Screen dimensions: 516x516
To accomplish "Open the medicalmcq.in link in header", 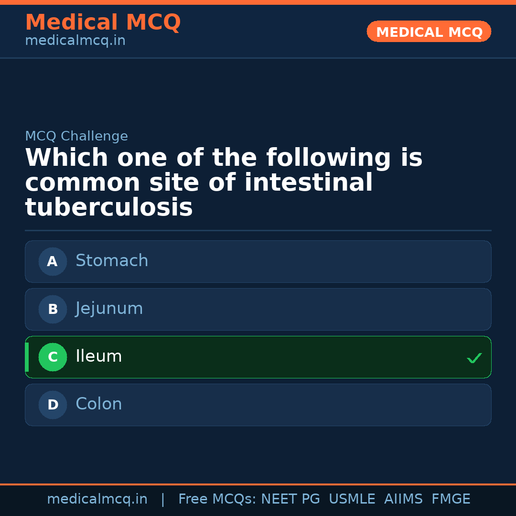I will 75,41.
